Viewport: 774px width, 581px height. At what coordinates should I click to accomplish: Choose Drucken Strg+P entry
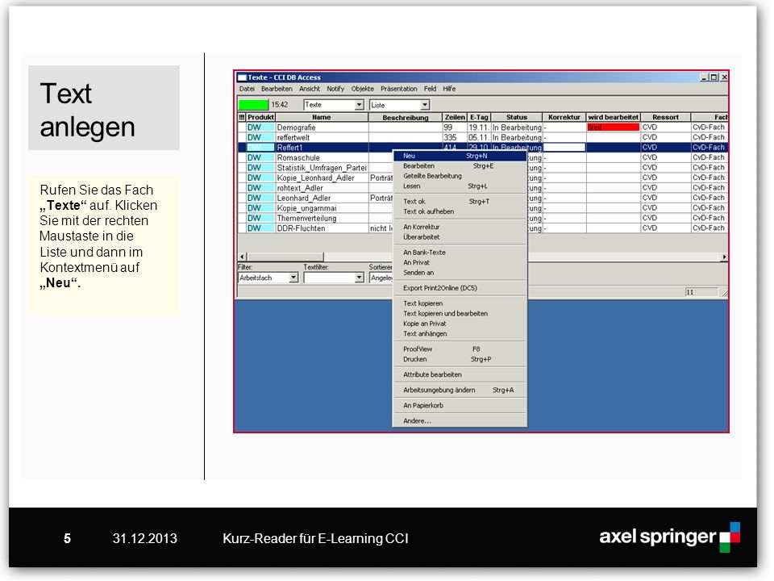click(460, 359)
